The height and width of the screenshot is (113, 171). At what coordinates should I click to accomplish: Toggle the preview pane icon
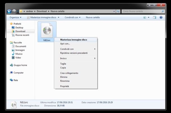(x=154, y=17)
